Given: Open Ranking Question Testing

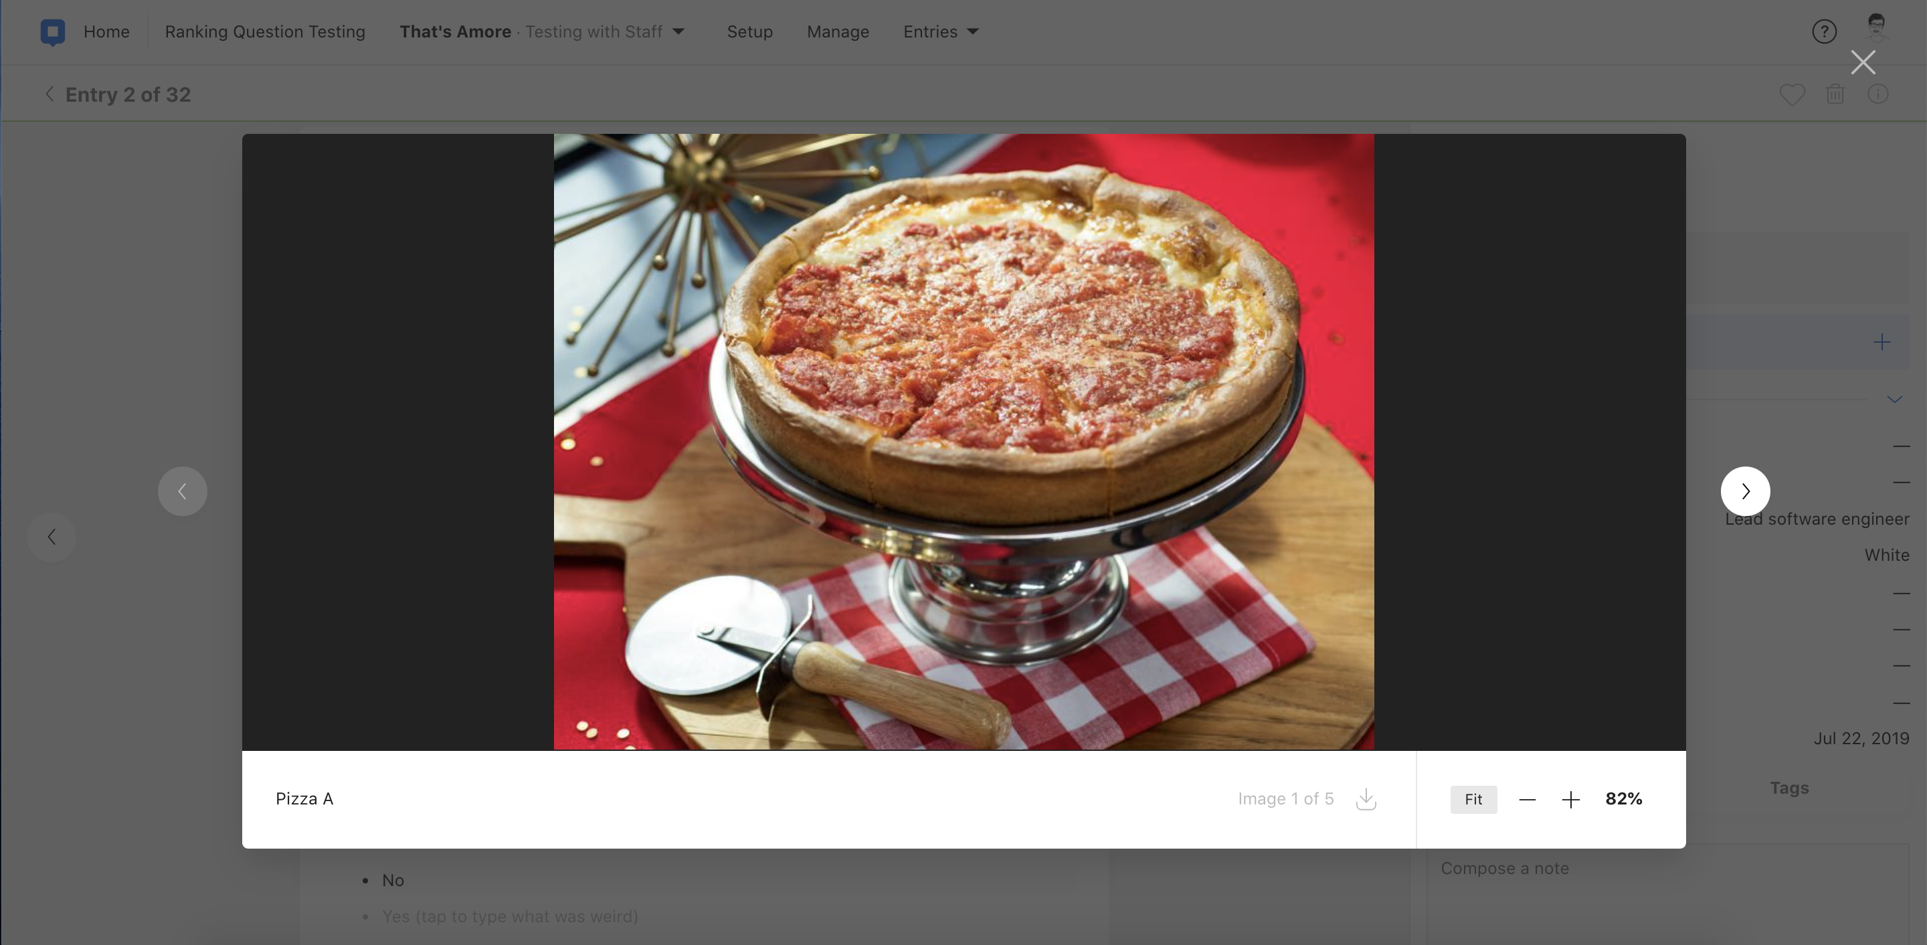Looking at the screenshot, I should point(265,31).
